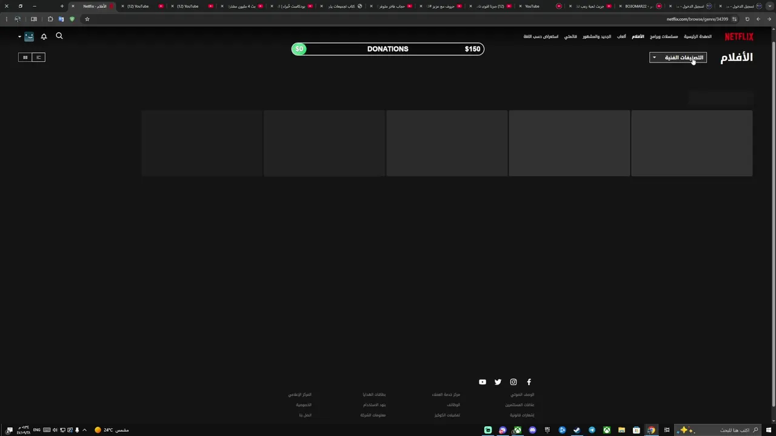The width and height of the screenshot is (776, 436).
Task: Open Netflix notifications bell
Action: [44, 36]
